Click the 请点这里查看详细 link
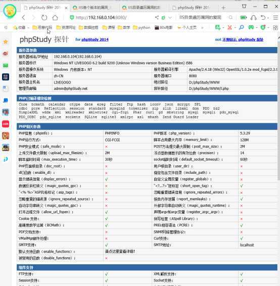 [x=120, y=251]
